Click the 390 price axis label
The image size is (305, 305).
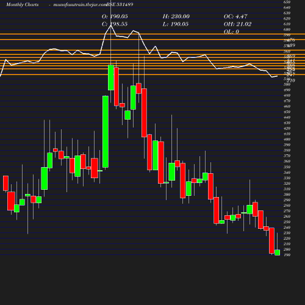287,145
